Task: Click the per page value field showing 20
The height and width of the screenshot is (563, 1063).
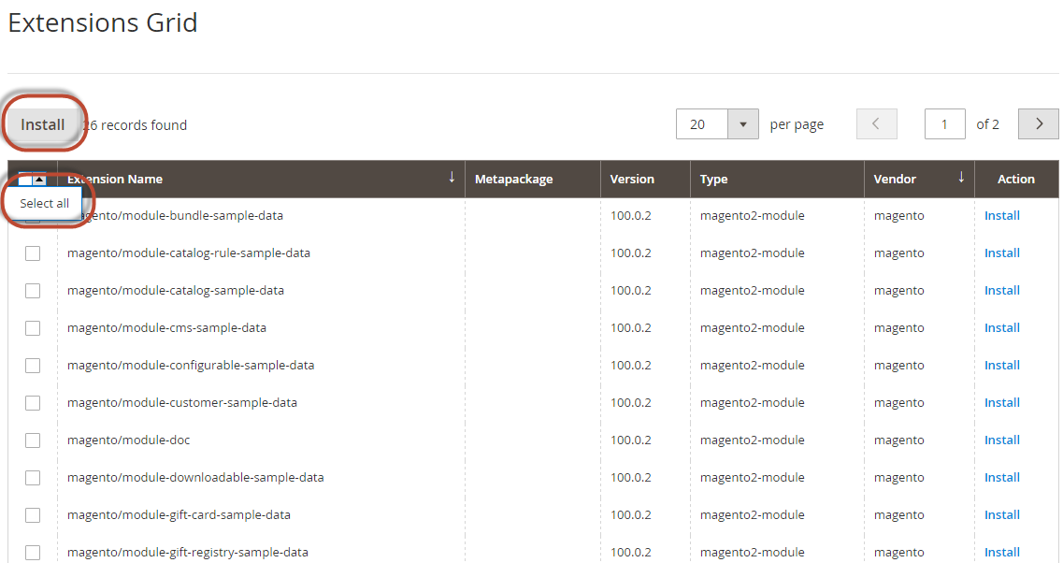Action: pos(702,124)
